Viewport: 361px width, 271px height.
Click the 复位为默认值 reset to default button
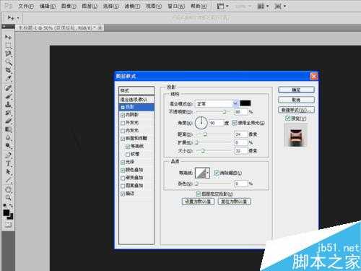click(x=234, y=202)
